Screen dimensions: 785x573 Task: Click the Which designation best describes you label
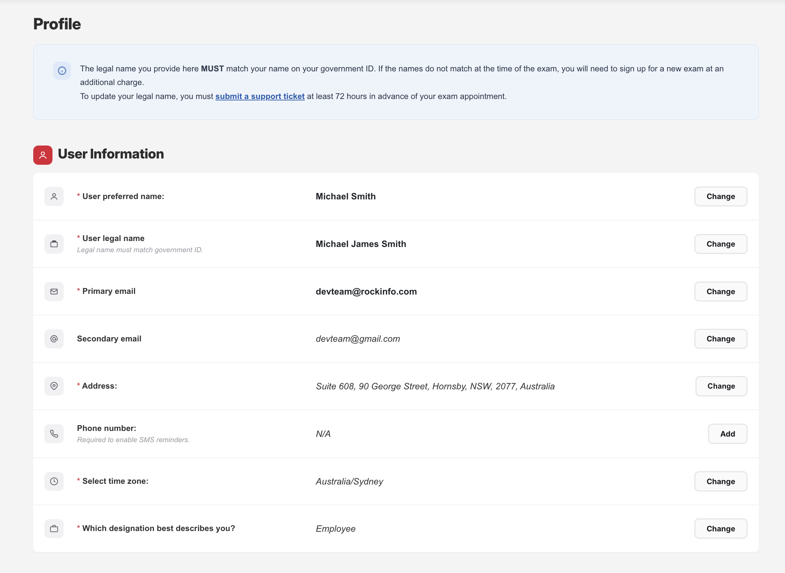coord(156,528)
